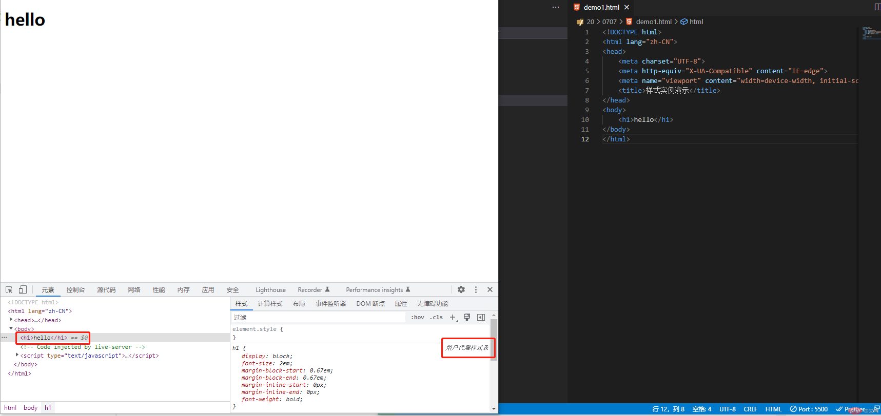
Task: Open DevTools three-dot customize menu
Action: [x=476, y=289]
